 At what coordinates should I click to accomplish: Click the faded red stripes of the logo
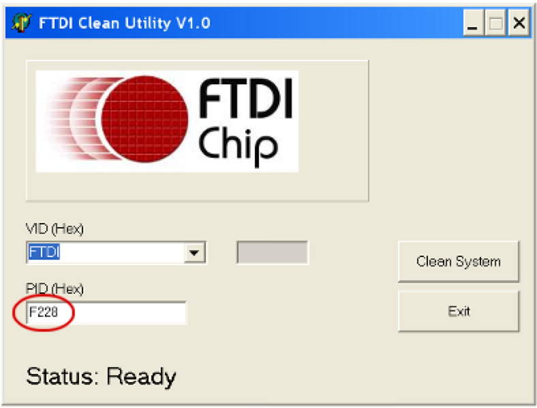point(74,119)
